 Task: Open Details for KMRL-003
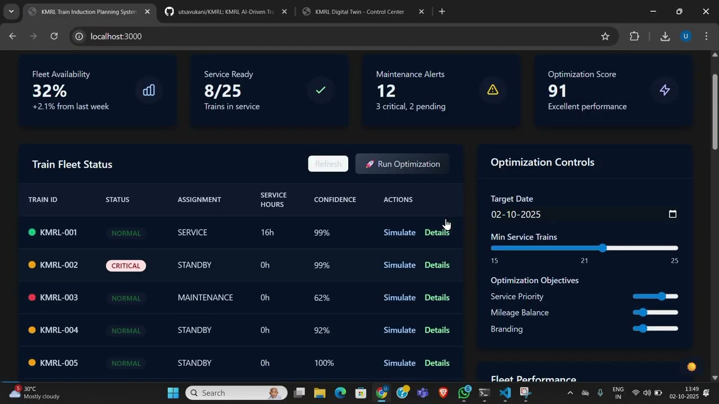click(437, 297)
